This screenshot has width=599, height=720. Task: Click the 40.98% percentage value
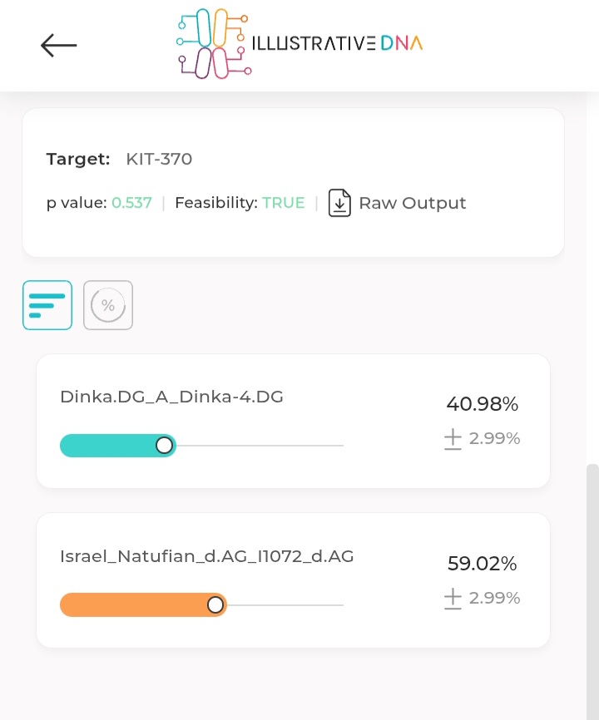pos(482,404)
